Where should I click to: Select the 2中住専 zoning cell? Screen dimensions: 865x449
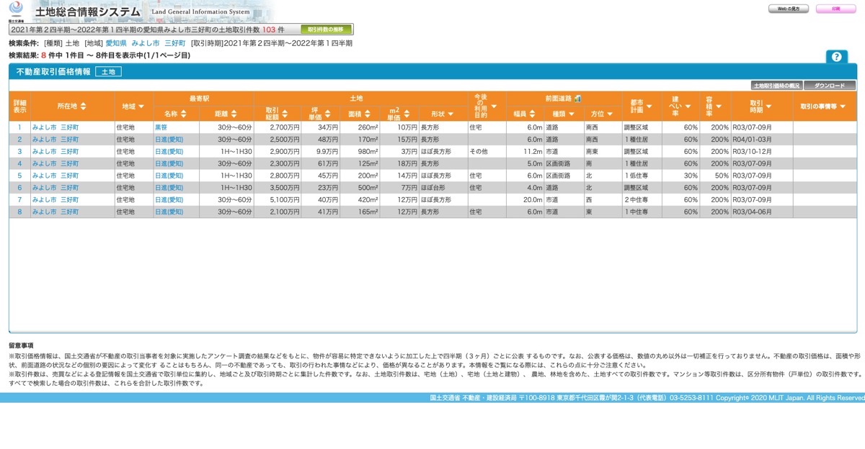(642, 200)
